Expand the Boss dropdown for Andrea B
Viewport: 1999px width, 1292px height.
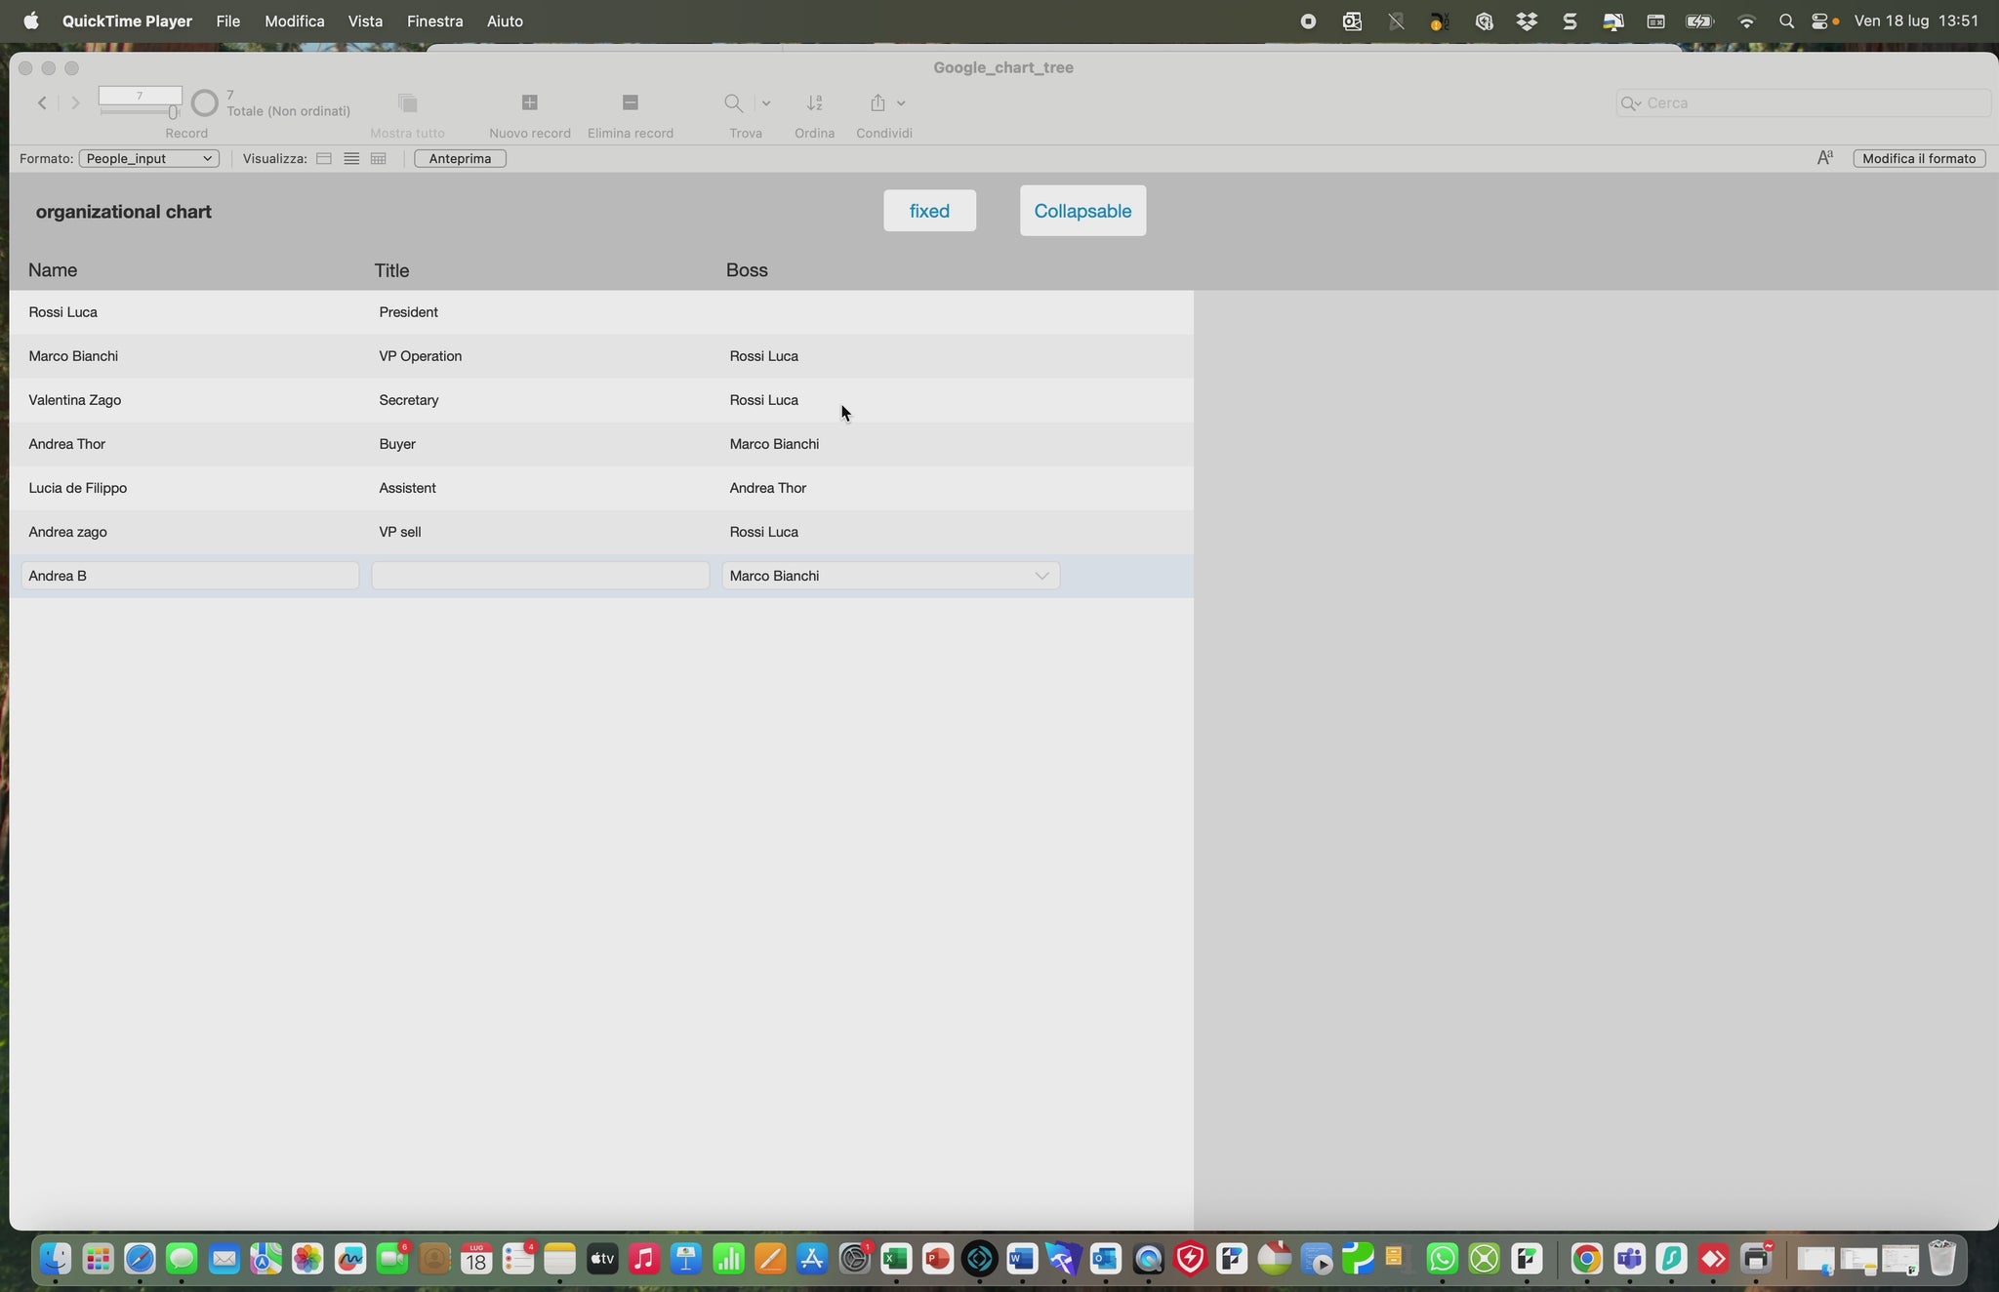[x=1041, y=576]
